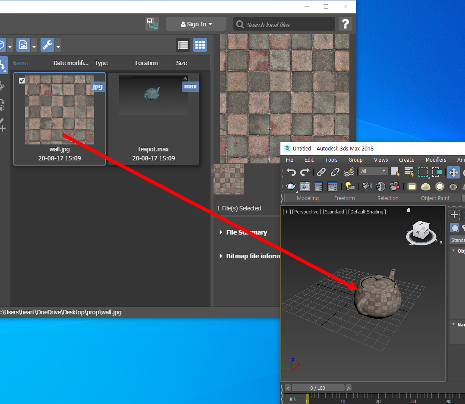
Task: Open the File menu in 3ds Max
Action: [x=289, y=160]
